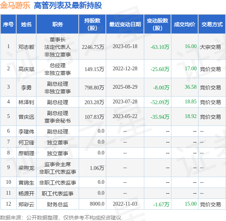Select the 最近变动日期 column header
Viewport: 226px width, 221px height.
click(x=125, y=24)
